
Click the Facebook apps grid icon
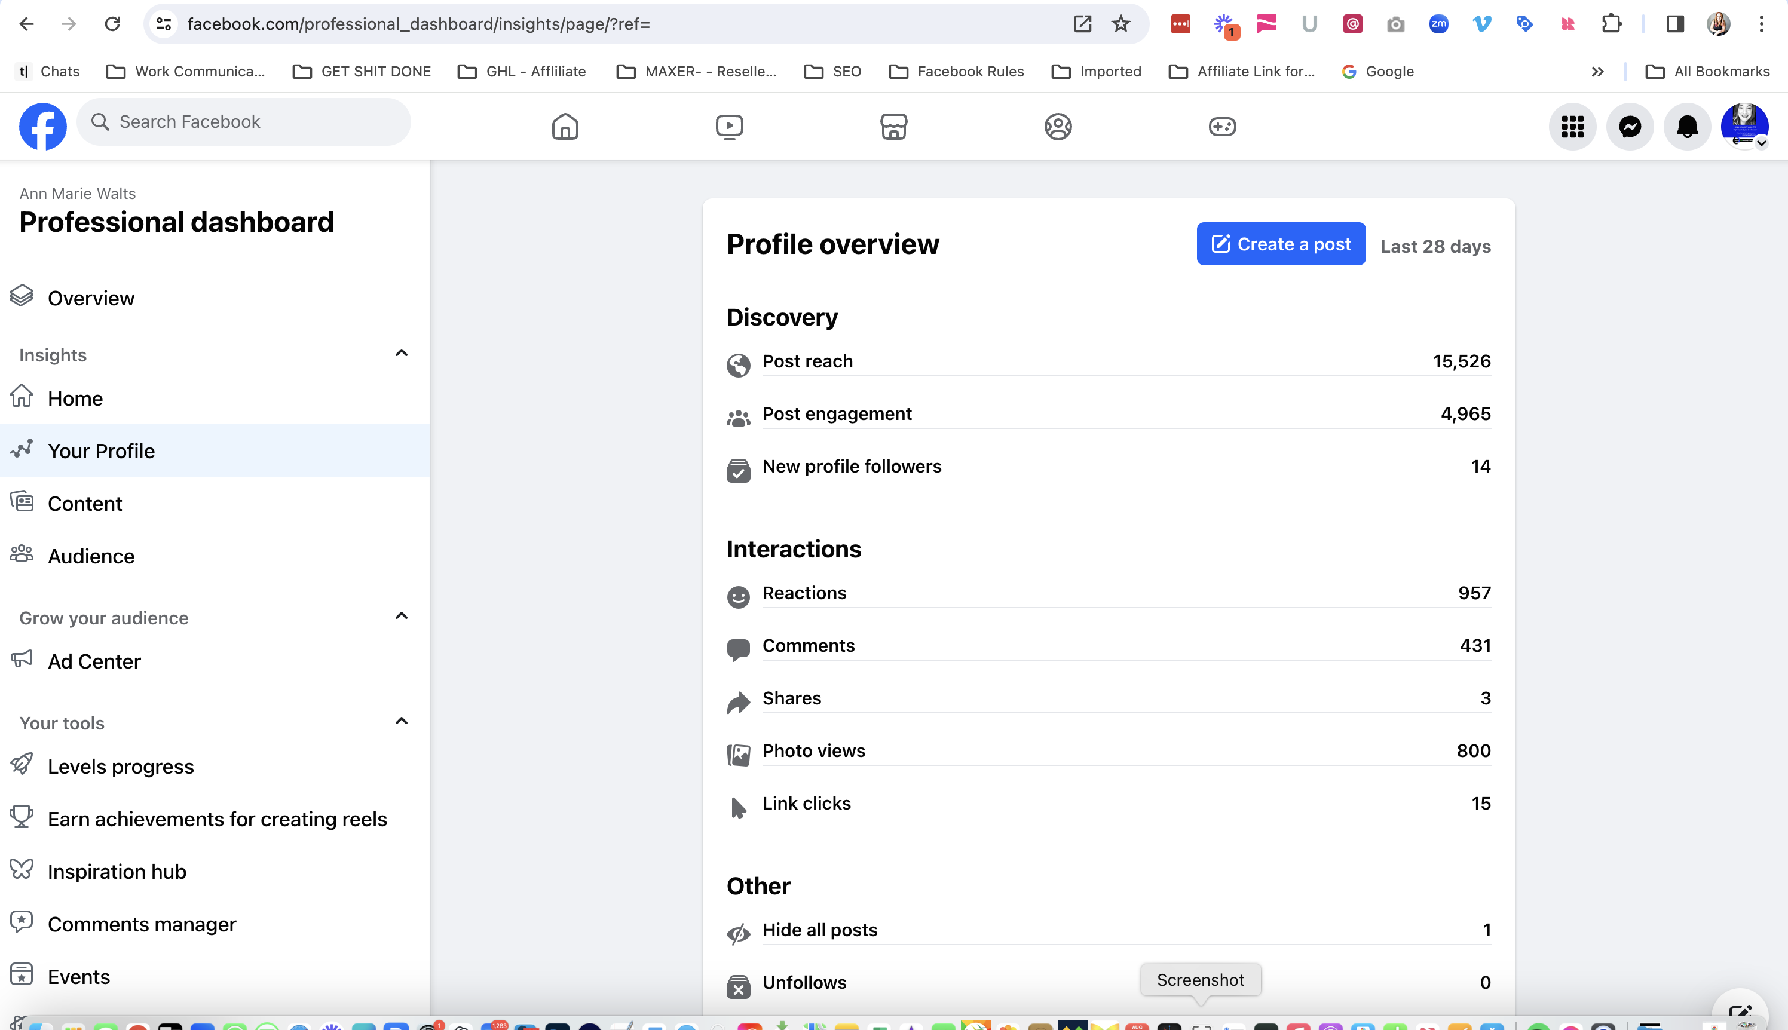tap(1573, 125)
